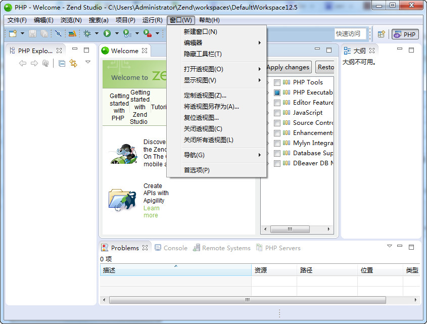Viewport: 427px width, 324px height.
Task: Click Forward arrow in PHP Explorer
Action: coord(34,64)
